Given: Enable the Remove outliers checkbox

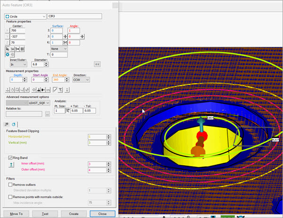Looking at the screenshot, I should [x=10, y=185].
